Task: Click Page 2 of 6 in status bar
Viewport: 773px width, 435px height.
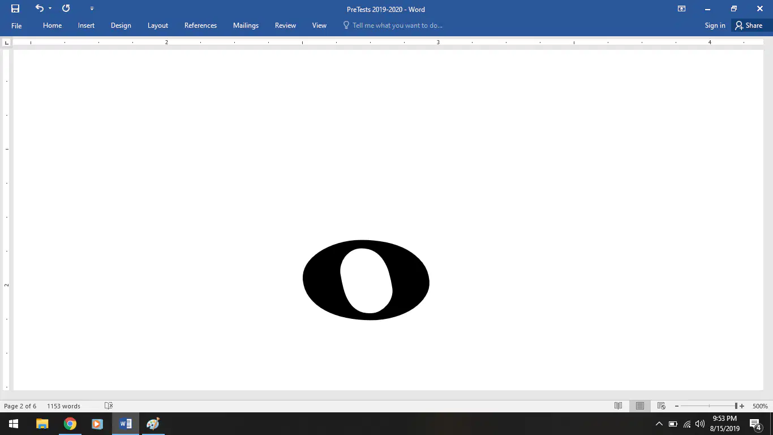Action: [20, 406]
